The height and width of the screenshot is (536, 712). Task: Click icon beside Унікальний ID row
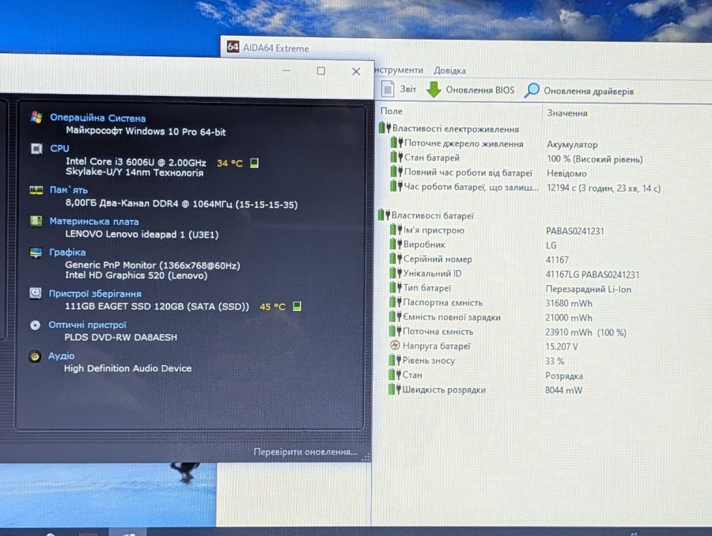(396, 273)
